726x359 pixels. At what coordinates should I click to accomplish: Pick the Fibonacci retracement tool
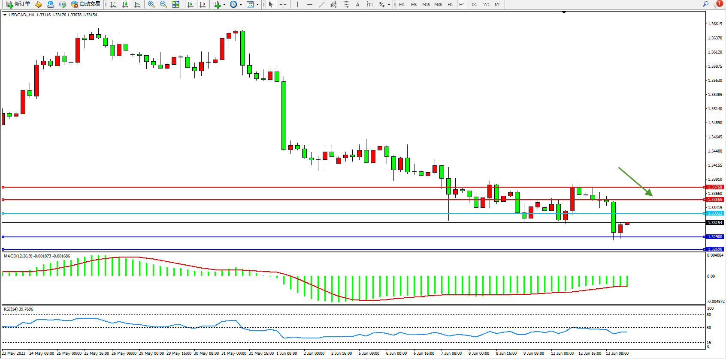[x=346, y=4]
